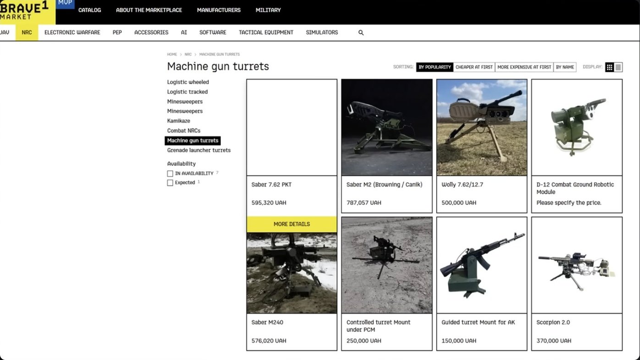640x360 pixels.
Task: Click the Saber 7.62 PKT title
Action: 271,185
